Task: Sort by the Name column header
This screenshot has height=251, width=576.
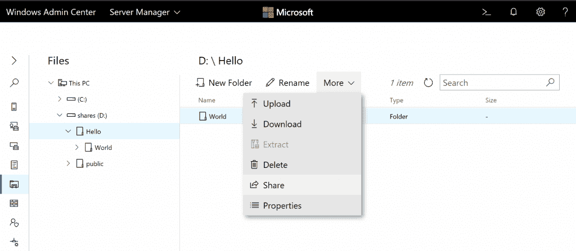Action: pos(207,100)
